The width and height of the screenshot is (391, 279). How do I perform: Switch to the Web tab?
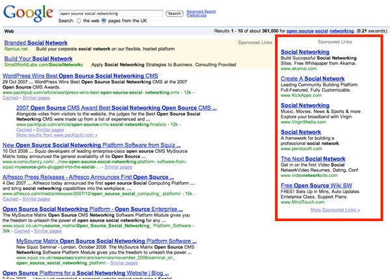point(9,31)
